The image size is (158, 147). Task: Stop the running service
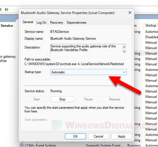62,99
